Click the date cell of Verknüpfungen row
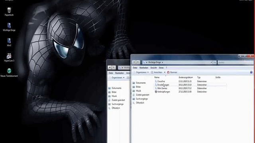 (x=185, y=92)
